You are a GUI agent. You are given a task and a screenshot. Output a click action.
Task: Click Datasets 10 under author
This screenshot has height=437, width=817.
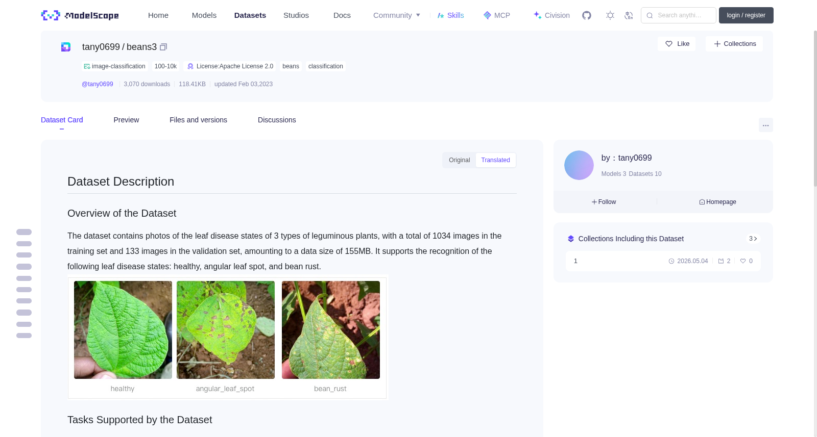click(x=645, y=174)
